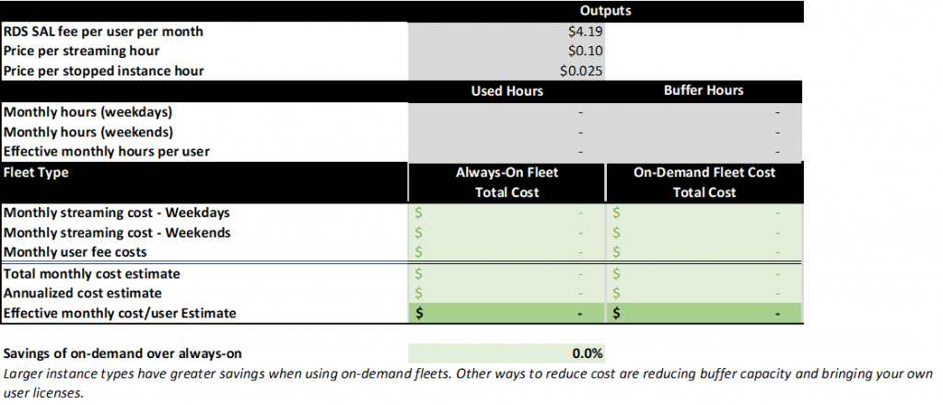The image size is (943, 405).
Task: Click the italic note about larger instance types
Action: click(x=468, y=383)
